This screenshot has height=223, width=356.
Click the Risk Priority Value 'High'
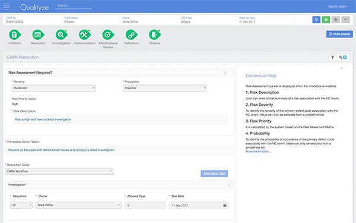15,104
